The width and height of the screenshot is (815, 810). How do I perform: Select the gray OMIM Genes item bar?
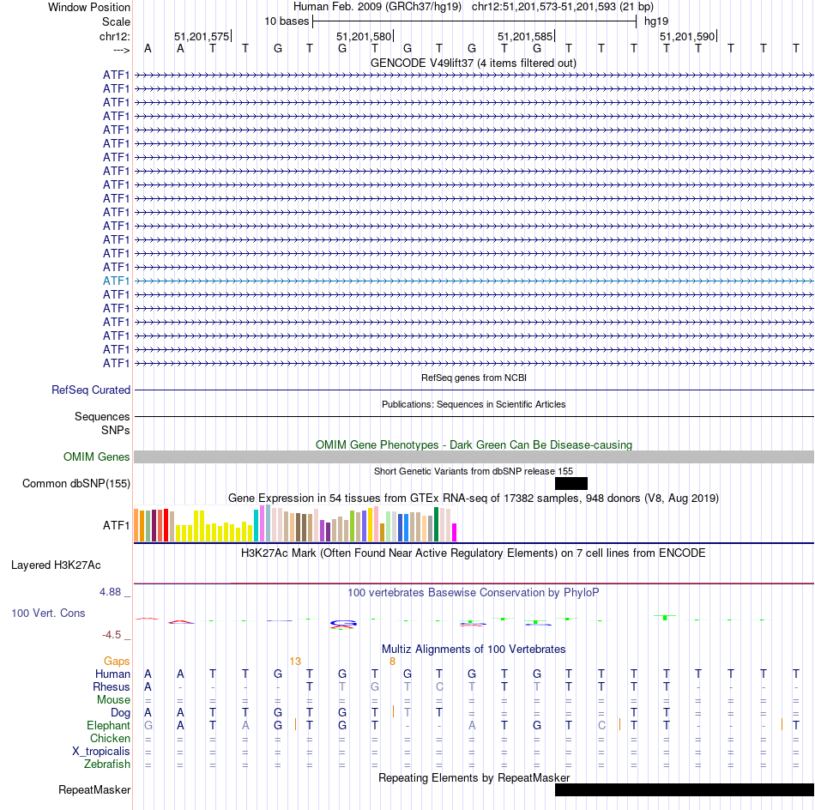pos(474,457)
